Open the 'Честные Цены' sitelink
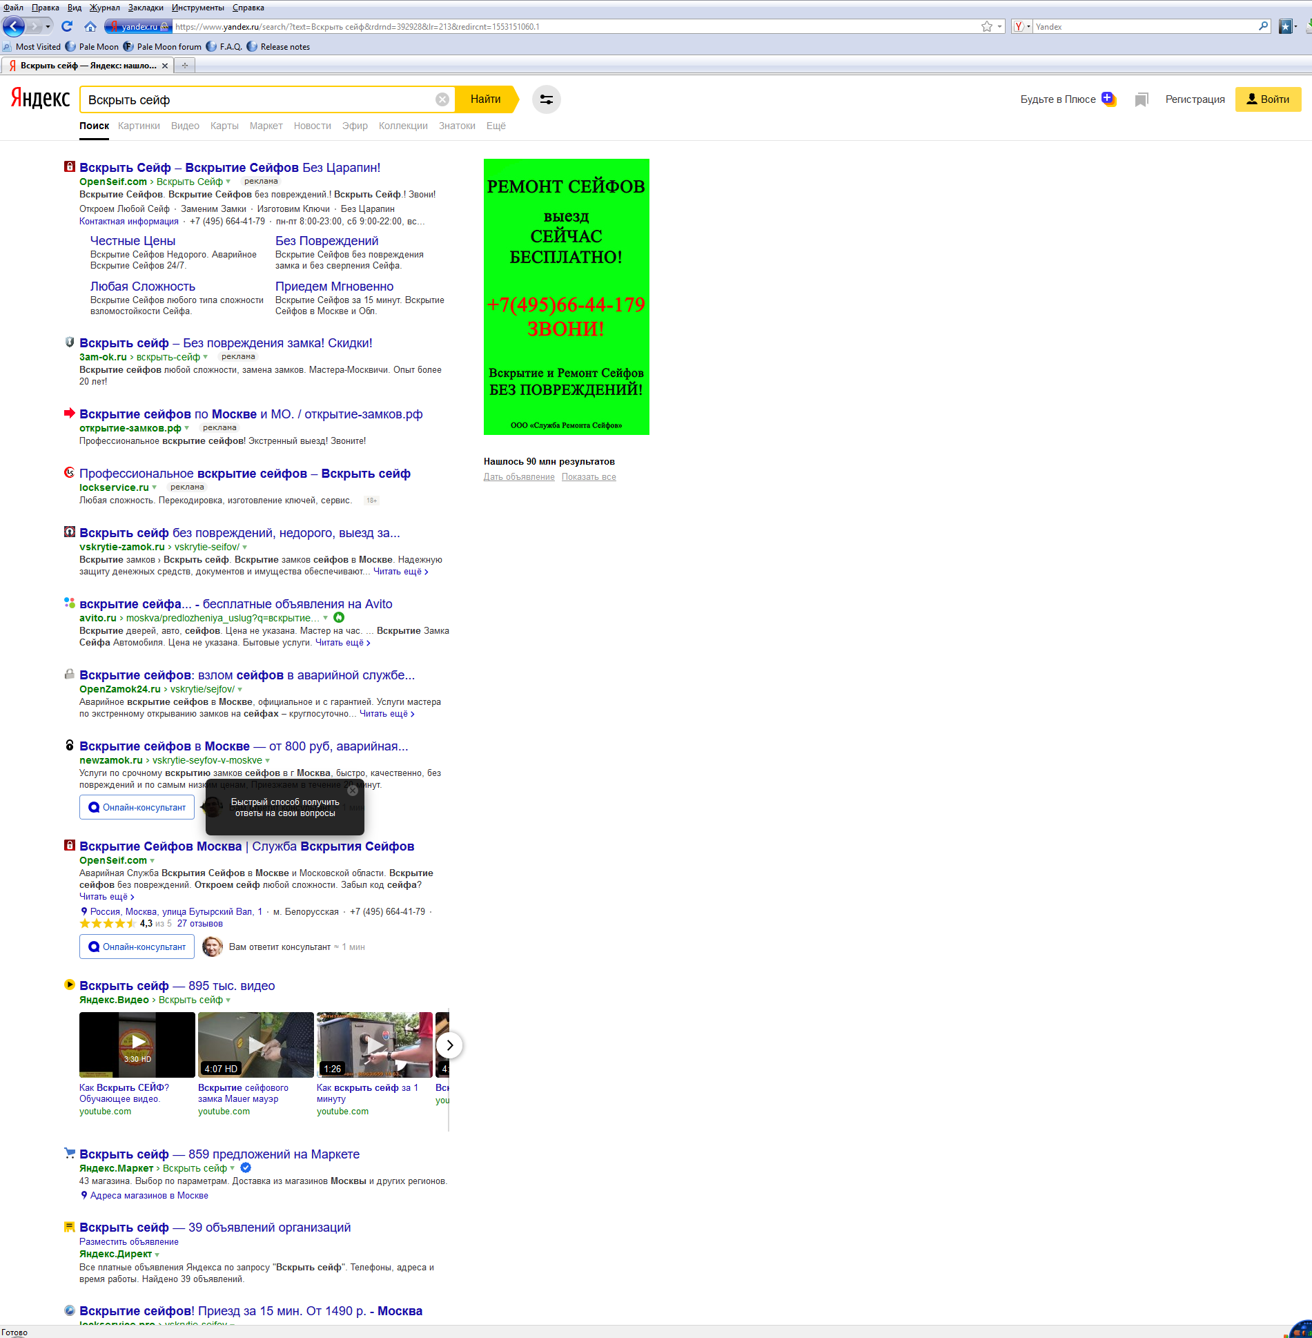 pos(133,241)
